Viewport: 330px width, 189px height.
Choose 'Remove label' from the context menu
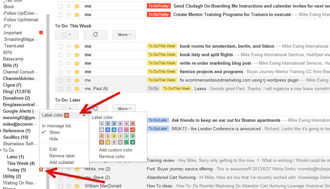click(x=62, y=156)
